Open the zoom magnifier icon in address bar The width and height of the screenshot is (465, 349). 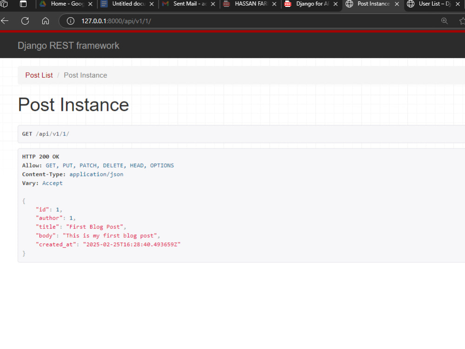coord(444,21)
